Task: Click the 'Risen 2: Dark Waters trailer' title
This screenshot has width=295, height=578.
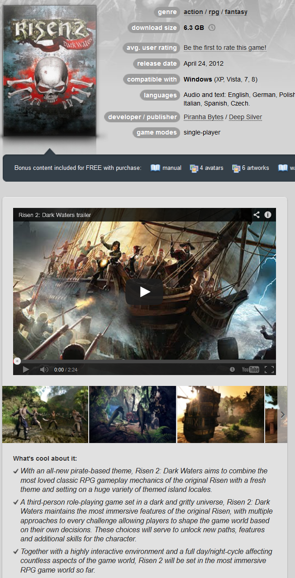Action: point(55,215)
